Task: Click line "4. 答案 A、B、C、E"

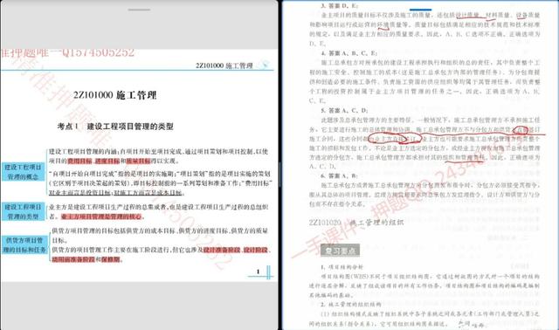Action: pos(349,53)
